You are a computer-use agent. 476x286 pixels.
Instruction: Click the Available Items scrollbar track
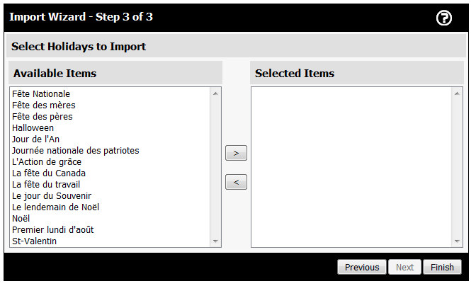coord(215,167)
